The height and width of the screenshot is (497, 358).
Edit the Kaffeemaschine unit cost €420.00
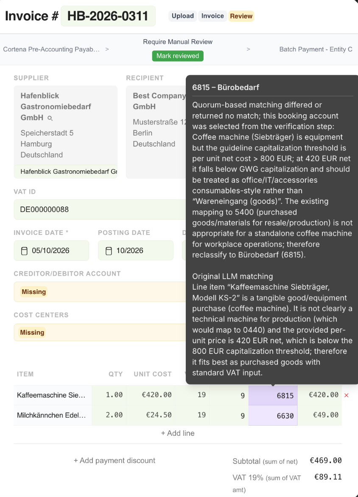(x=151, y=395)
